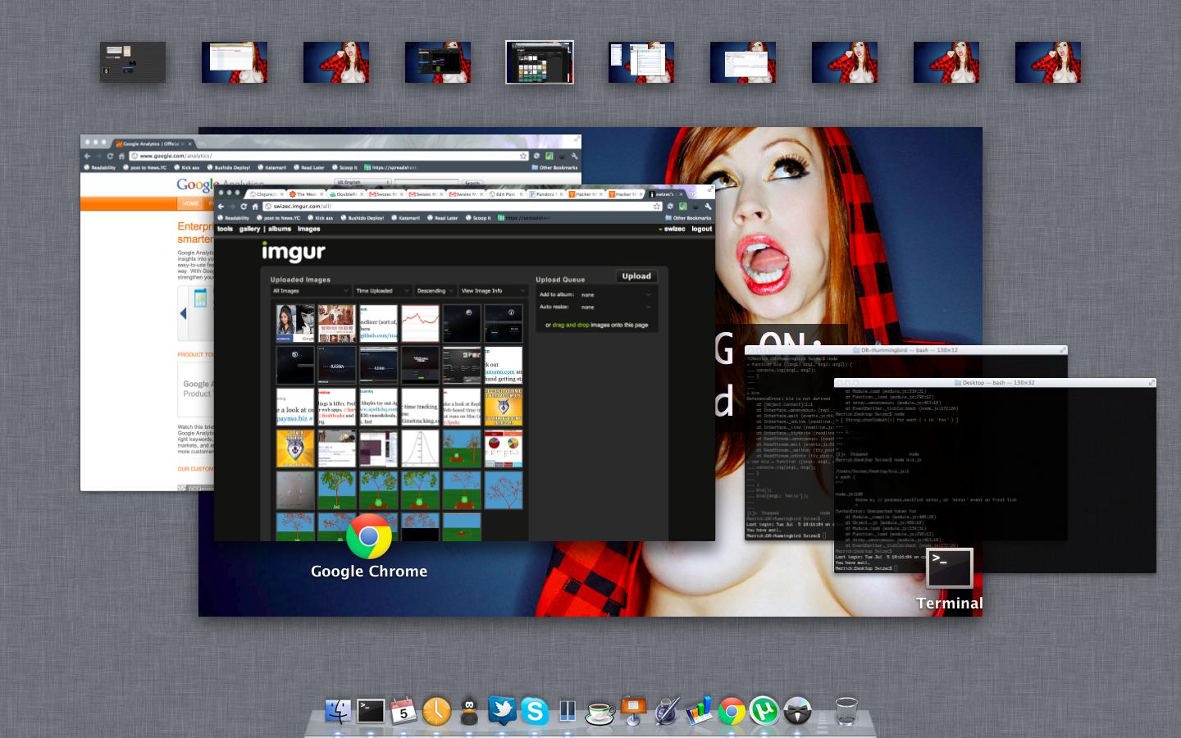Launch Terminal from the dock

(371, 710)
